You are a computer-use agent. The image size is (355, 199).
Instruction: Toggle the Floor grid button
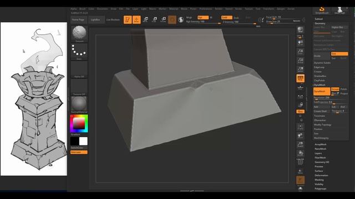click(301, 88)
